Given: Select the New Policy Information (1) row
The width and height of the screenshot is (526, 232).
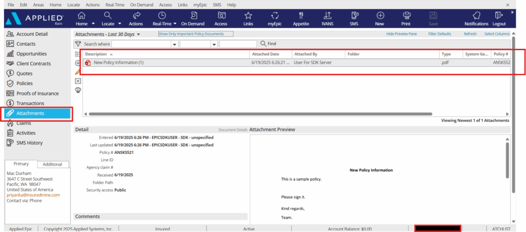Looking at the screenshot, I should coord(297,63).
